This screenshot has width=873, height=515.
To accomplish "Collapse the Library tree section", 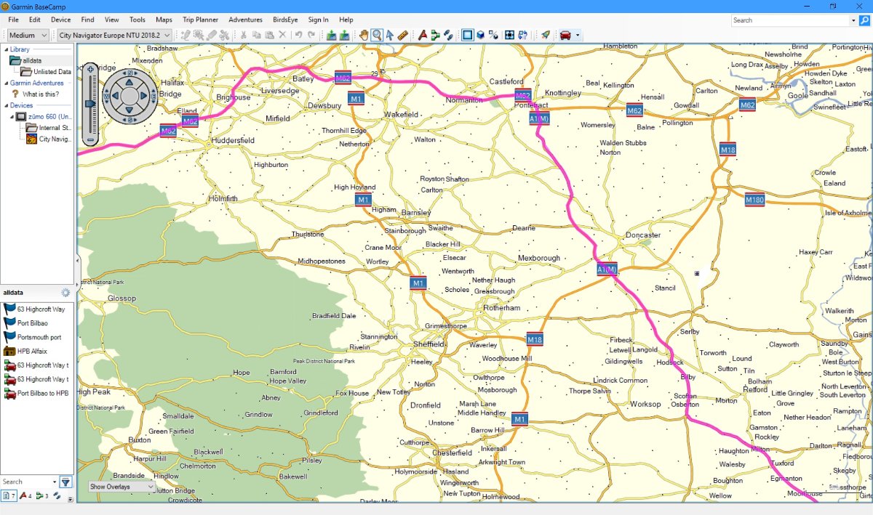I will pos(6,49).
